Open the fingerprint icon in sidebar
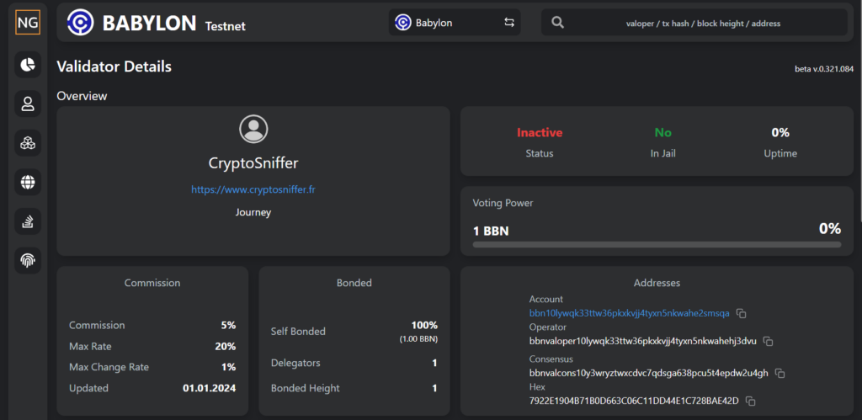The height and width of the screenshot is (420, 862). (x=28, y=260)
